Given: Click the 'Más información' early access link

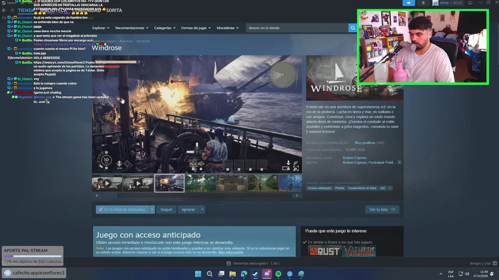Looking at the screenshot, I should (x=231, y=252).
